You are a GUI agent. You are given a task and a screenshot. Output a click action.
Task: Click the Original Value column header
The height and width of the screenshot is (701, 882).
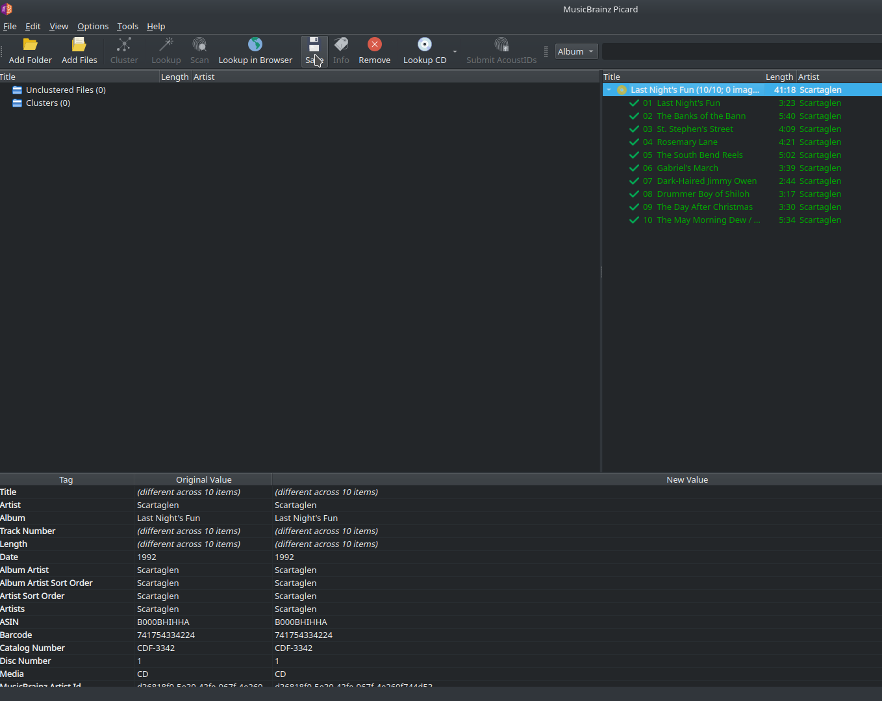click(203, 479)
